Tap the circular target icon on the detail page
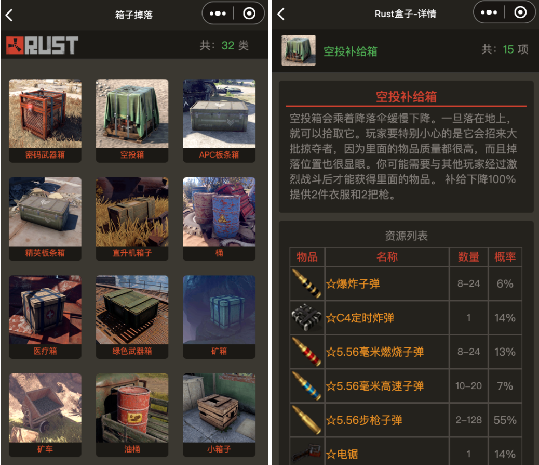 [520, 12]
